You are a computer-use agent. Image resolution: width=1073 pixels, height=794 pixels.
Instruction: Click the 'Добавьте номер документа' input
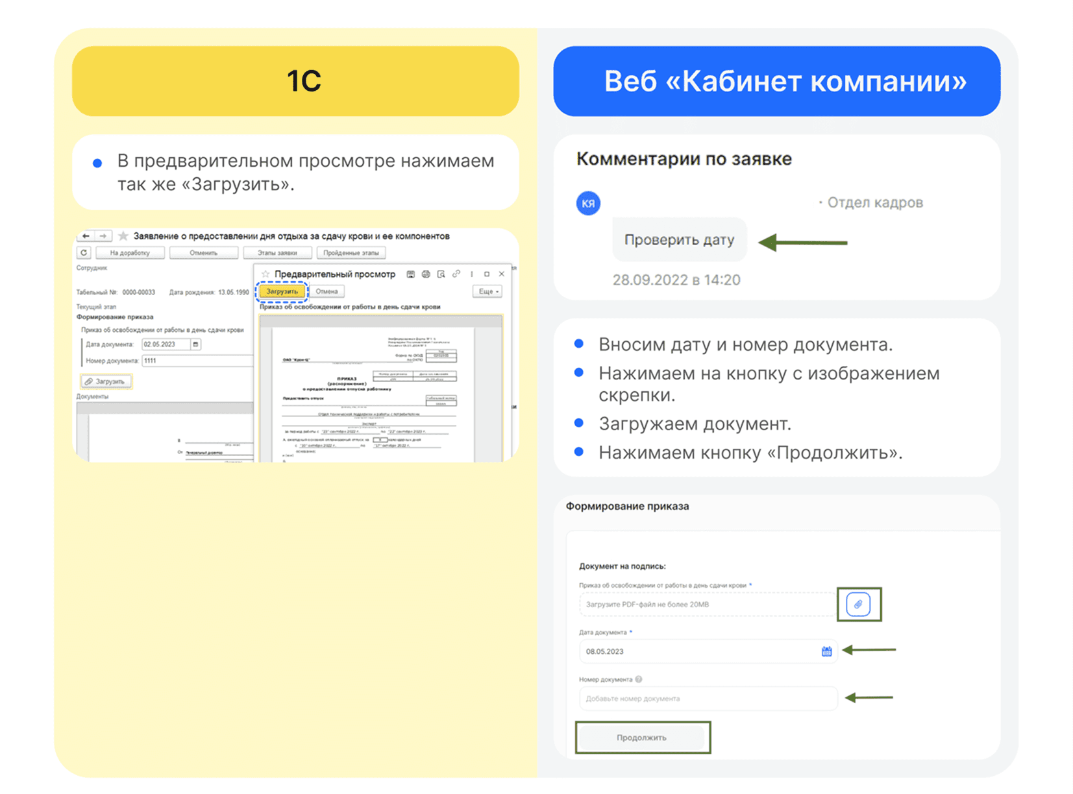[708, 699]
